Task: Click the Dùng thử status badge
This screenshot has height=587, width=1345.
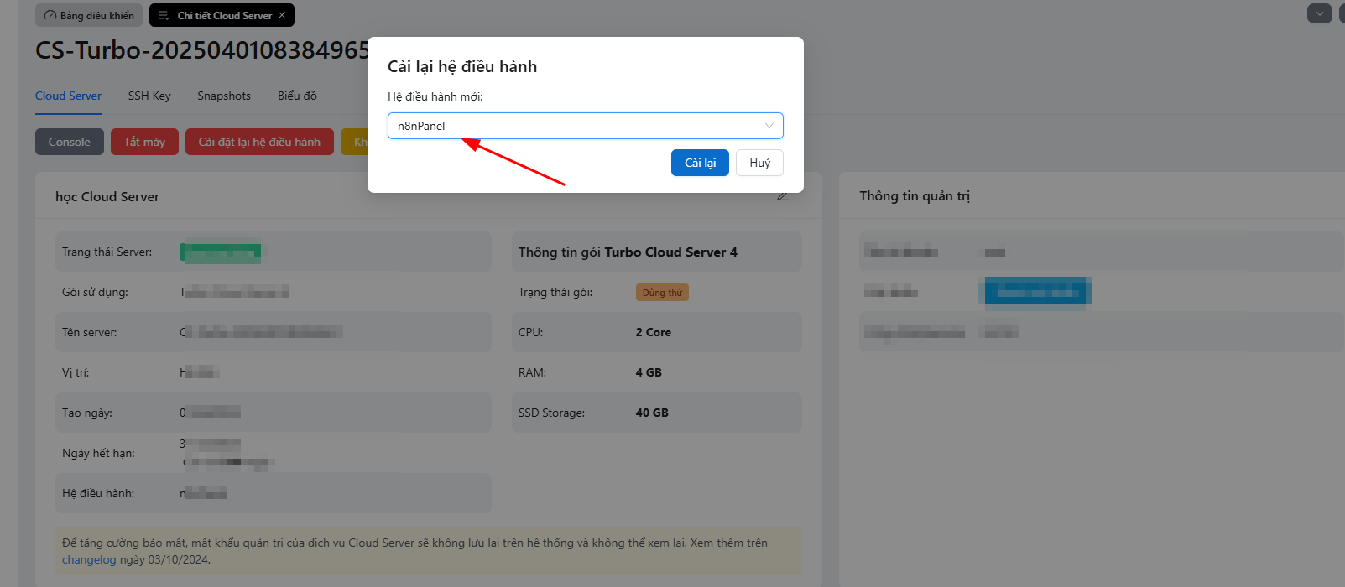Action: pos(662,293)
